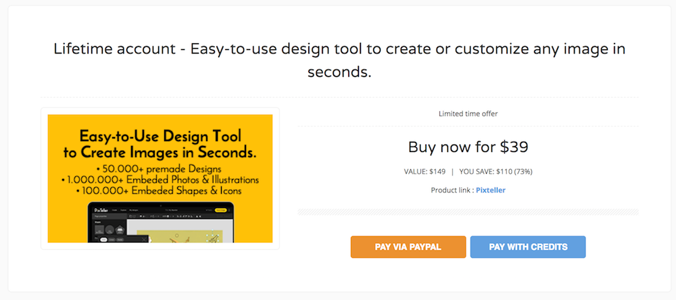This screenshot has height=300, width=676.
Task: Click the YOU SAVE: $110 (73%) text
Action: pyautogui.click(x=496, y=171)
